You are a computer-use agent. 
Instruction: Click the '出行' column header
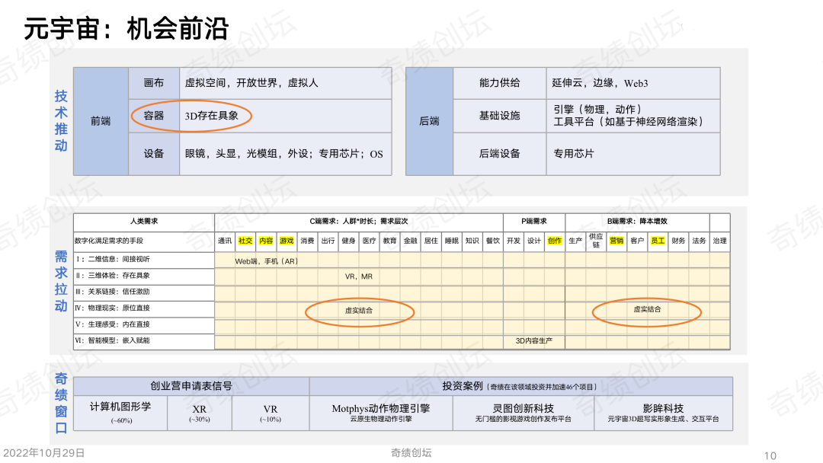tap(328, 241)
